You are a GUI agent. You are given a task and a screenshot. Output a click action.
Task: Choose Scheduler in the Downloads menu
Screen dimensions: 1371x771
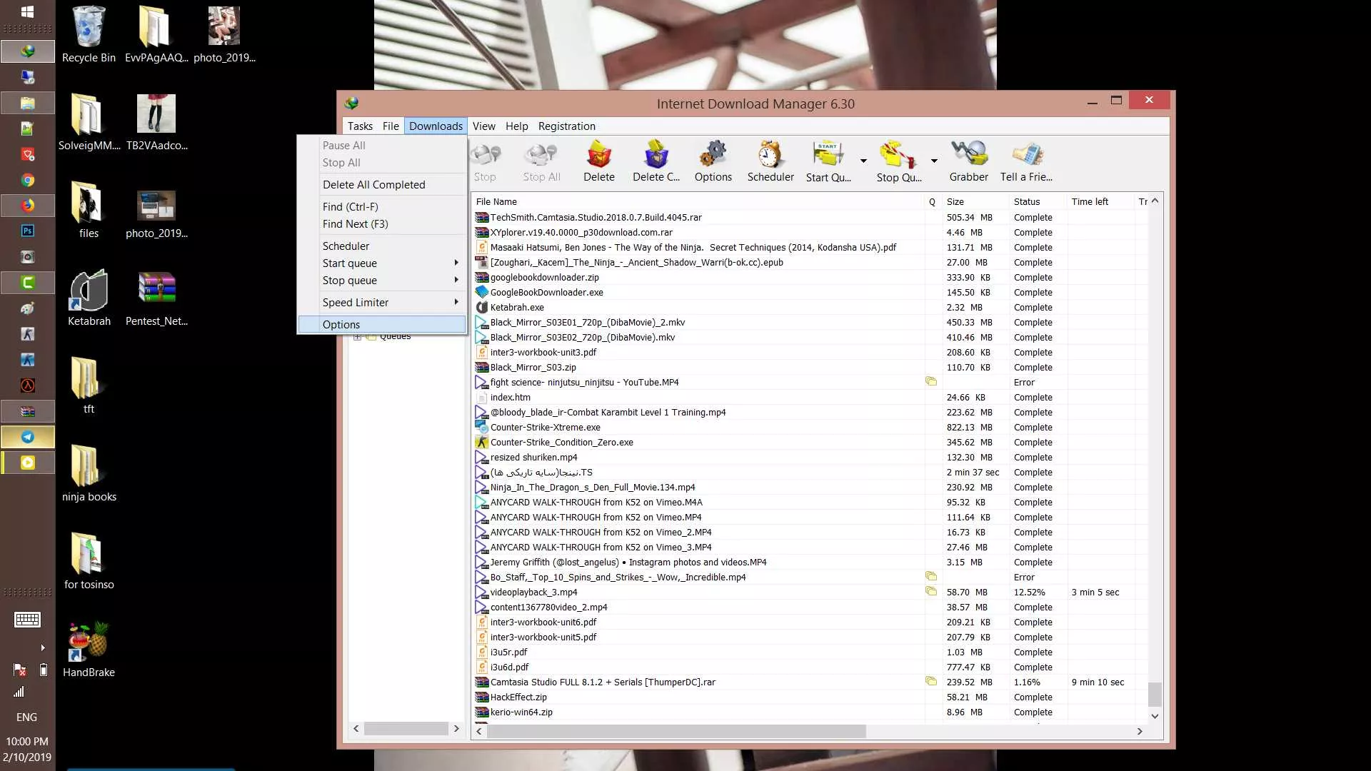click(382, 246)
